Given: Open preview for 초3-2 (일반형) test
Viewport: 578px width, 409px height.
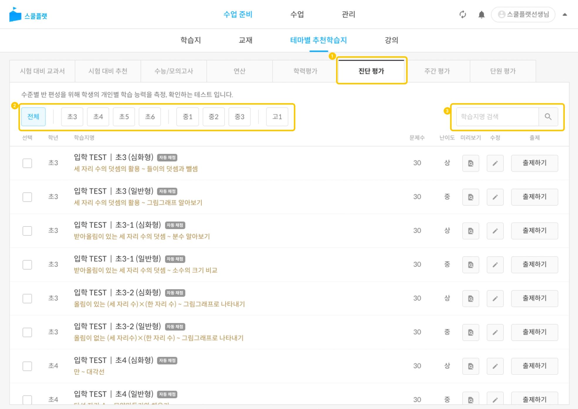Looking at the screenshot, I should coord(470,332).
